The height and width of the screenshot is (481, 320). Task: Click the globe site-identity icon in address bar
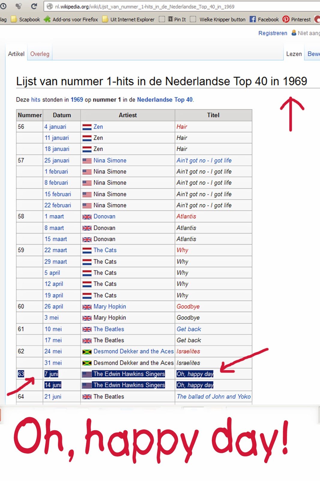point(50,6)
